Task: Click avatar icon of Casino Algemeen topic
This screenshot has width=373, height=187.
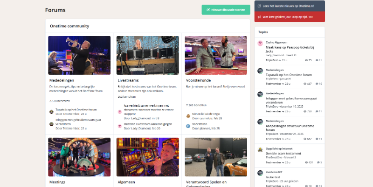Action: click(260, 43)
